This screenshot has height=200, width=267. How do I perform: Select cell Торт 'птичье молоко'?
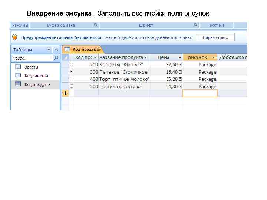124,79
